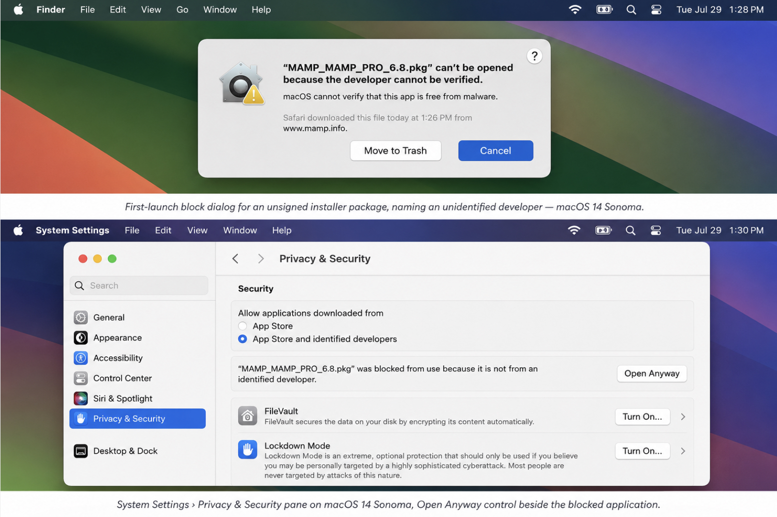777x517 pixels.
Task: Open System Settings File menu
Action: coord(132,230)
